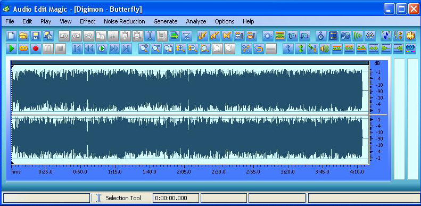Screen dimensions: 421x206
Task: Click the stretch arrows icon
Action: point(333,36)
